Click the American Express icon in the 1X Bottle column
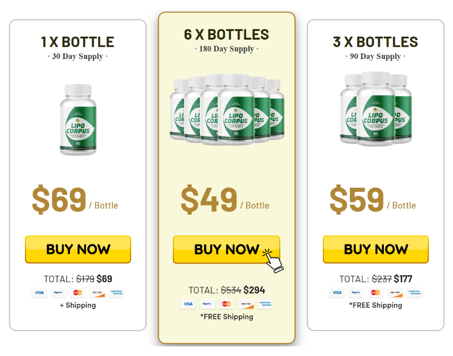 [117, 293]
